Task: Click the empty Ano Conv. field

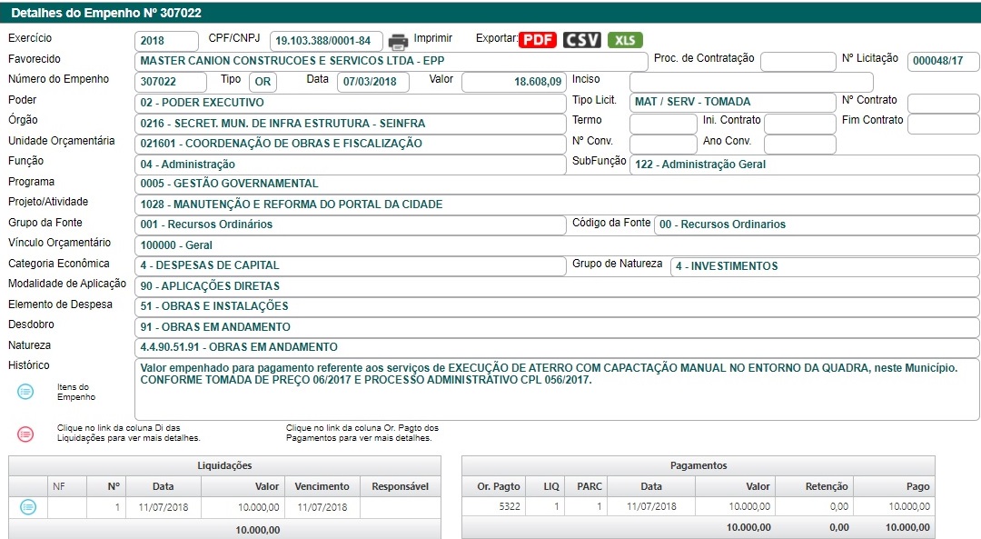Action: (800, 144)
